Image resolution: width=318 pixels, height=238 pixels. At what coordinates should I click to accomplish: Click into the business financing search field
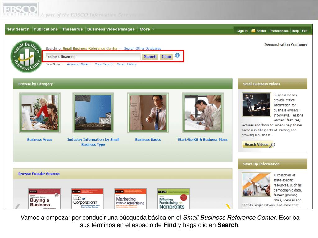tap(93, 57)
